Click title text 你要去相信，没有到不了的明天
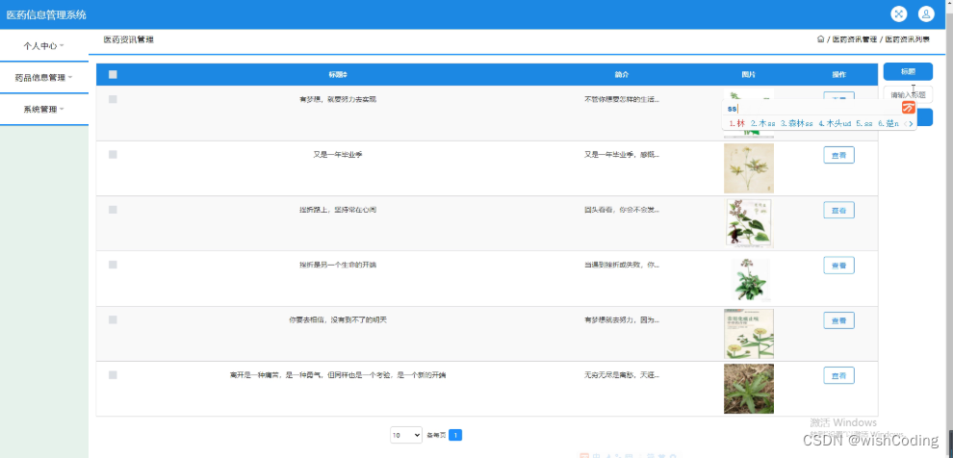 coord(337,319)
